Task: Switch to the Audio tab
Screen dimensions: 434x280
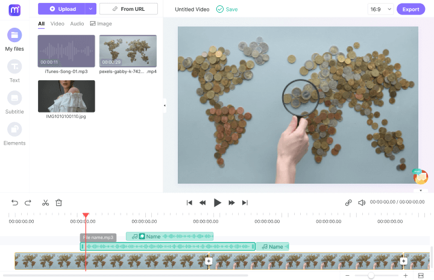Action: (77, 23)
